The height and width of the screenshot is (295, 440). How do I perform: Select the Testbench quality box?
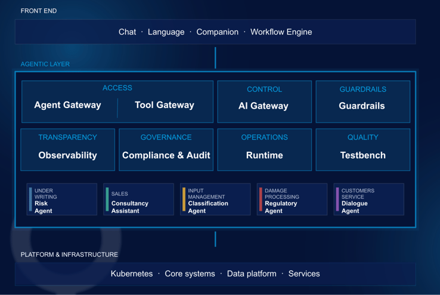363,149
